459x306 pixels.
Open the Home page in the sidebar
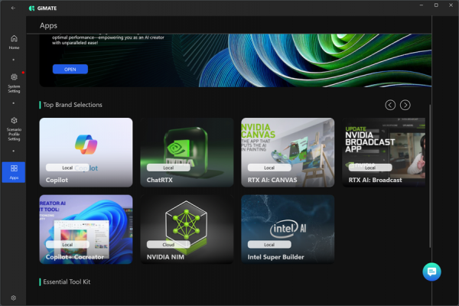14,42
